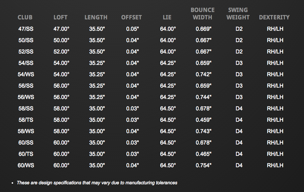The height and width of the screenshot is (192, 304).
Task: Click the DEXTERITY column header
Action: [x=274, y=17]
